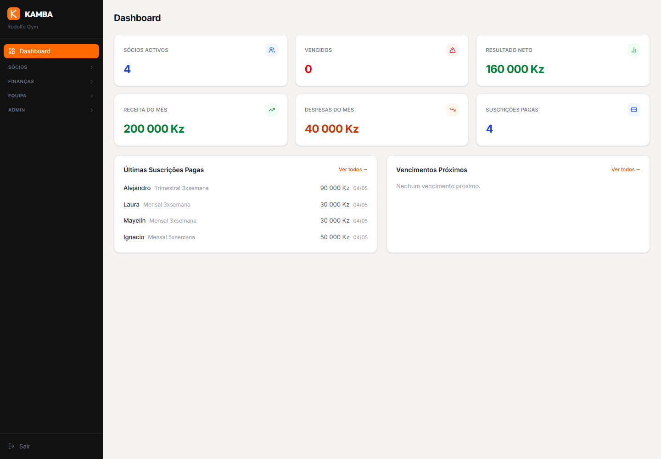Click the Resultado Neto bar chart icon

(x=634, y=50)
